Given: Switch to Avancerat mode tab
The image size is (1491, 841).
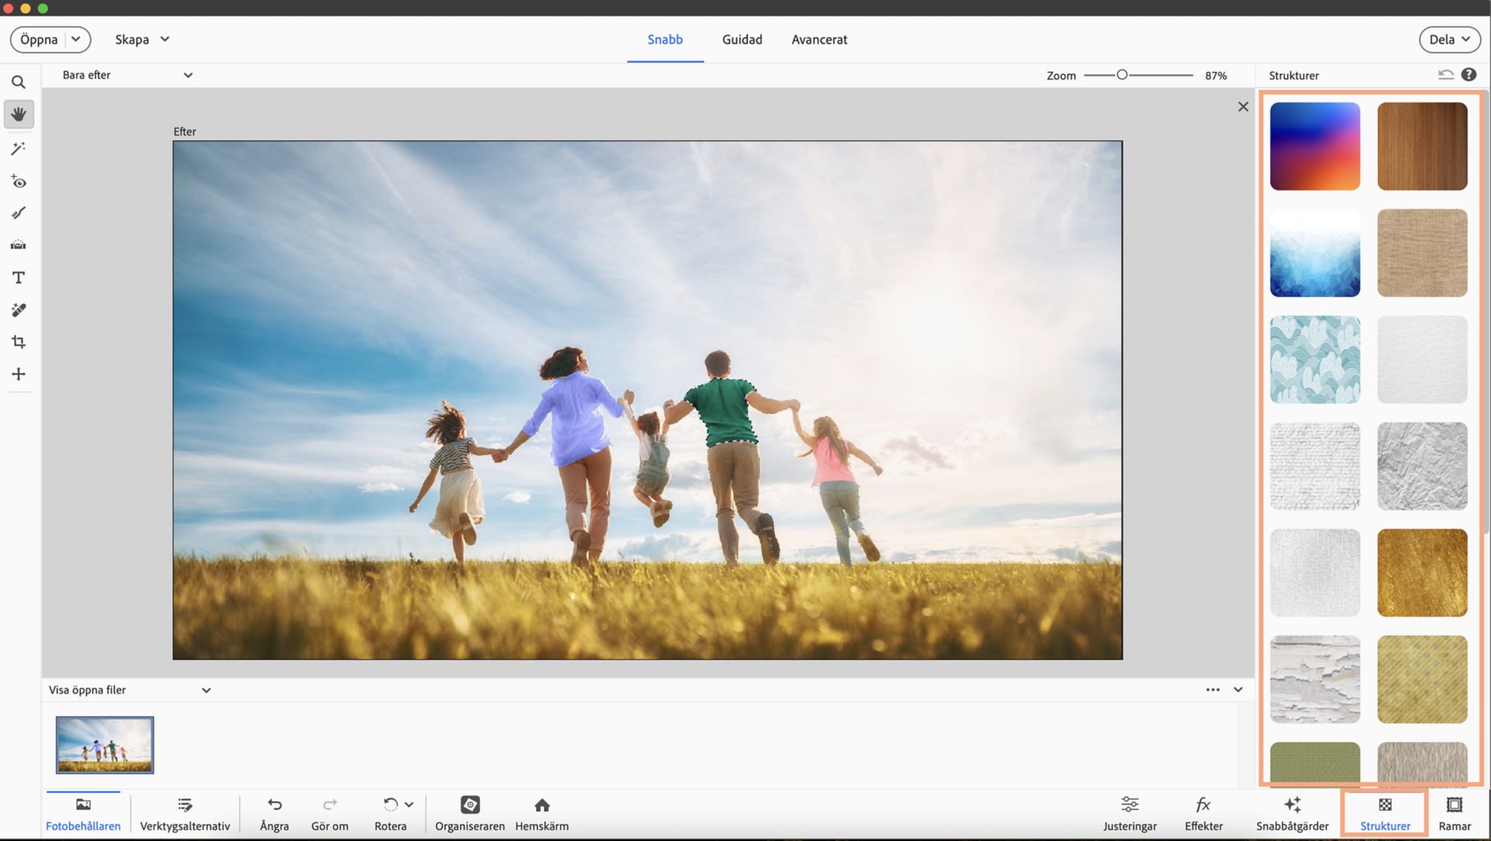Looking at the screenshot, I should pos(819,40).
